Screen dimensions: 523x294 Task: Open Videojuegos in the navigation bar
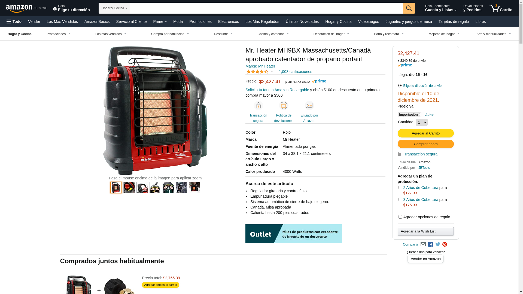pyautogui.click(x=368, y=22)
